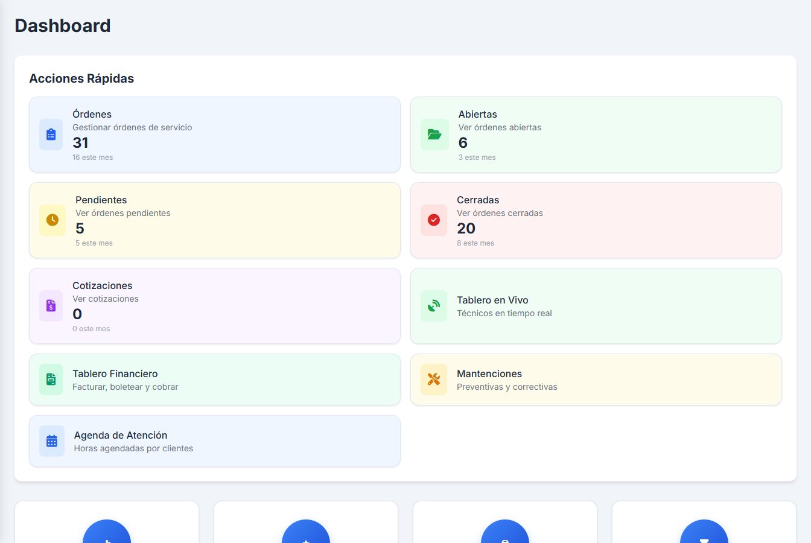Open Tablero en Vivo
The height and width of the screenshot is (543, 811).
pyautogui.click(x=596, y=306)
